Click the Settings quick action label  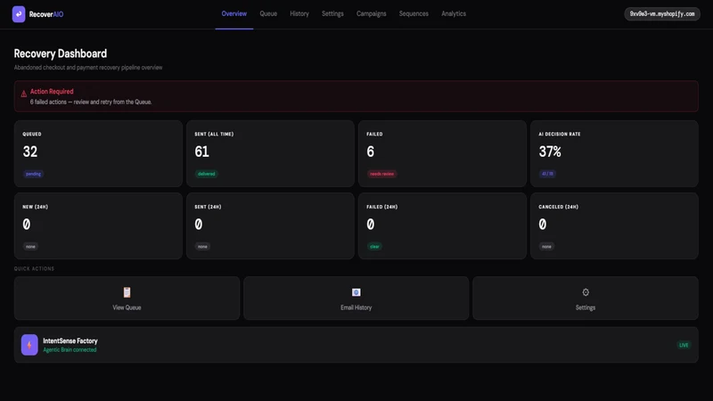point(586,307)
